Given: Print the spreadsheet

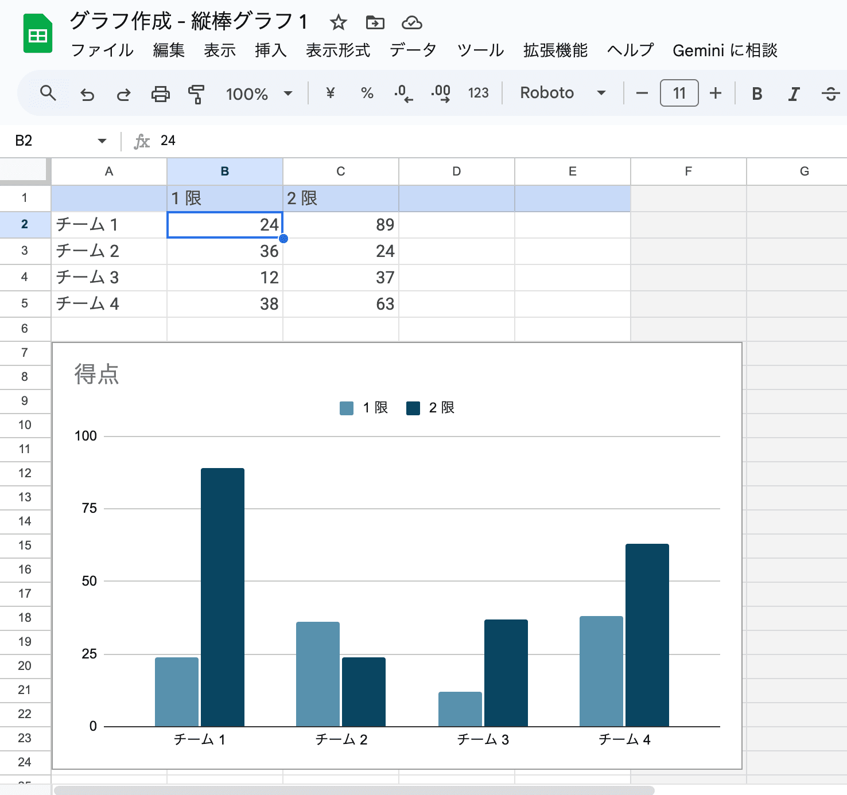Looking at the screenshot, I should (160, 93).
